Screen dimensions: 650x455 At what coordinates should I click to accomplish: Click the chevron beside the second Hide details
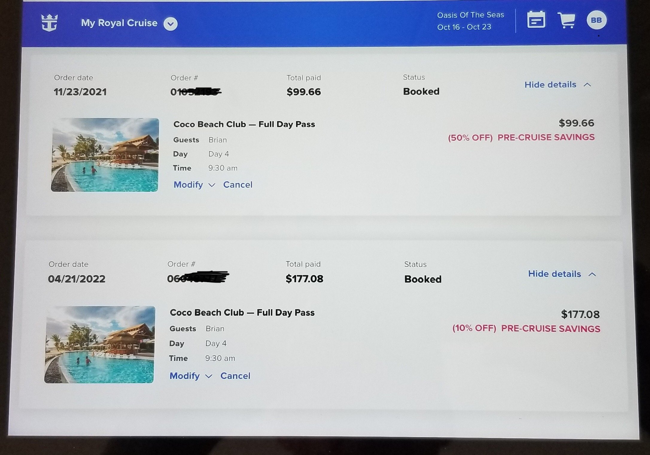(x=592, y=274)
